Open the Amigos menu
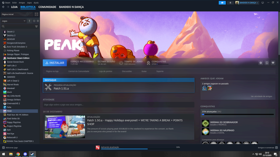Screen dimensions: 280x157 [x=21, y=2]
